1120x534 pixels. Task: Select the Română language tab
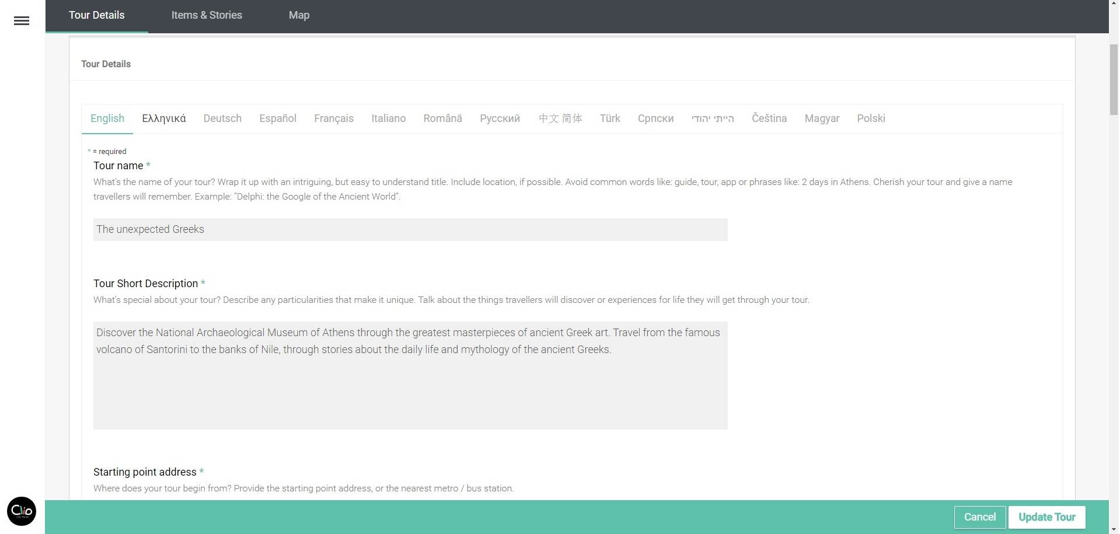443,118
